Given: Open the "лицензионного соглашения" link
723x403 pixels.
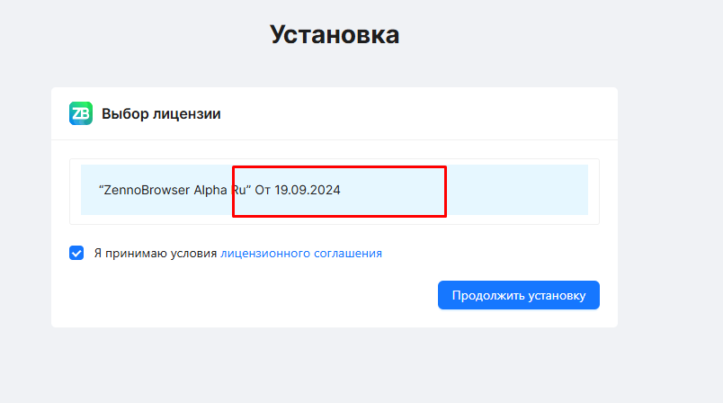Looking at the screenshot, I should coord(301,254).
